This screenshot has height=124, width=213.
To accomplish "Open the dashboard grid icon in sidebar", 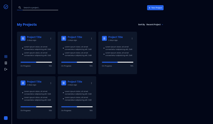I will pos(6,57).
